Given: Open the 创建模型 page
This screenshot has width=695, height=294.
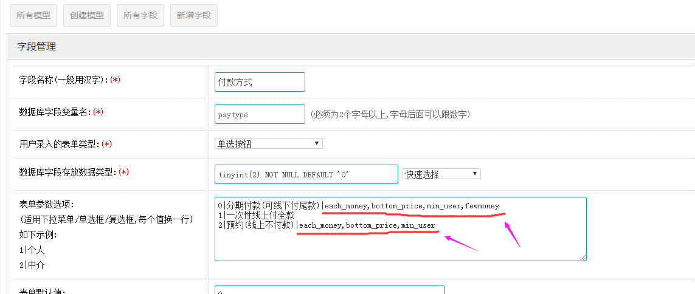Looking at the screenshot, I should click(87, 16).
